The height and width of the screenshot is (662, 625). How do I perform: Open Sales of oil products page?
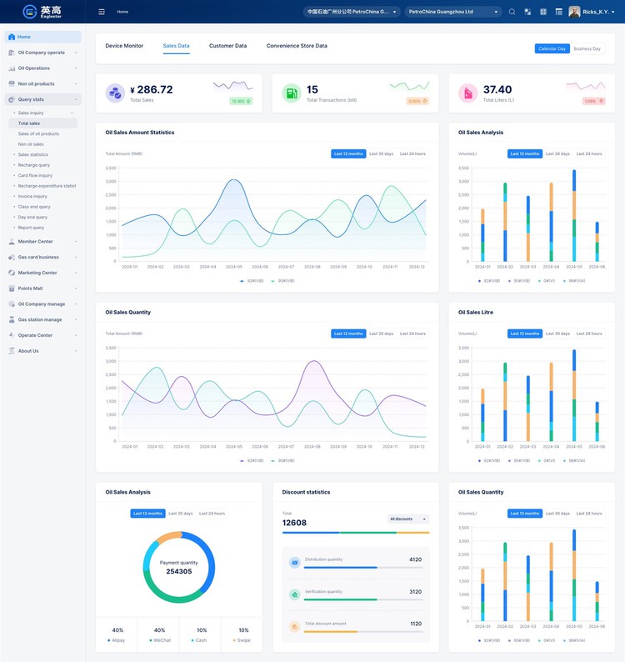tap(38, 133)
